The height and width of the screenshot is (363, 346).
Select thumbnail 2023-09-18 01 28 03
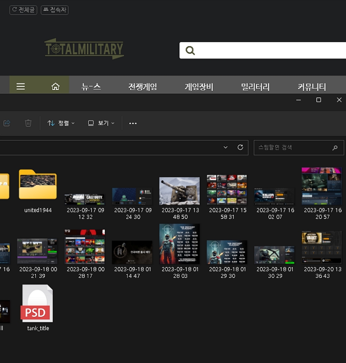coord(179,244)
